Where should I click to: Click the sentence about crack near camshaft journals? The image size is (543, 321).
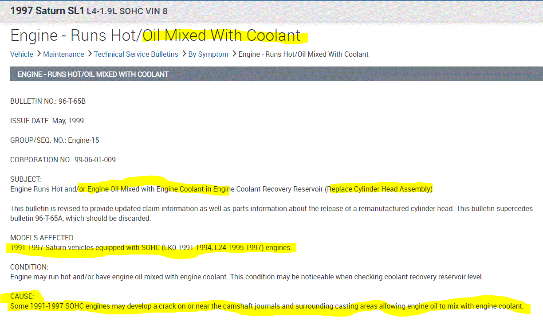point(267,306)
